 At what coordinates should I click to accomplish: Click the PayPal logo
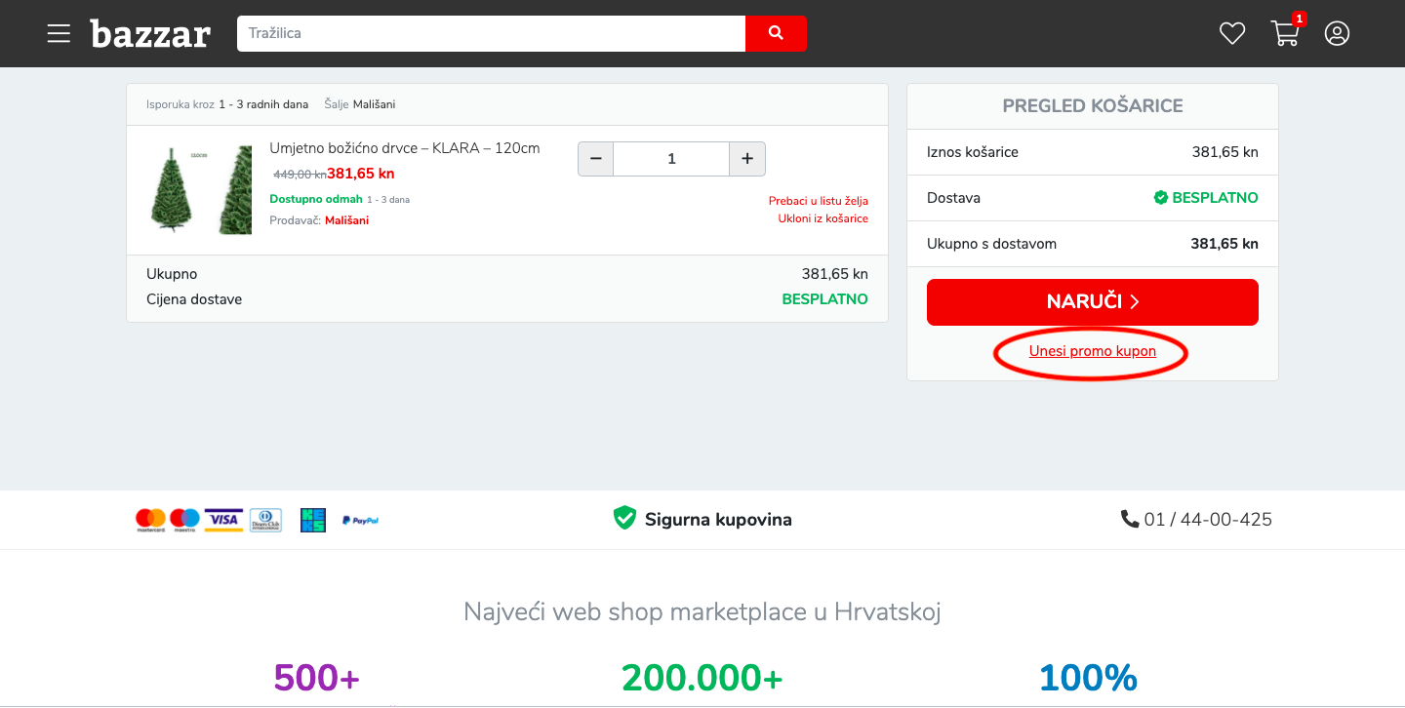(x=360, y=521)
